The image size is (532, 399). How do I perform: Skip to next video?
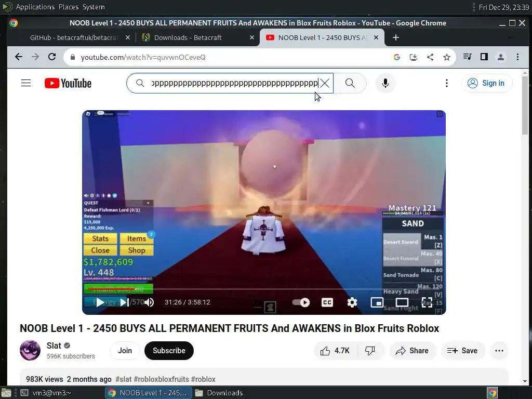[124, 302]
